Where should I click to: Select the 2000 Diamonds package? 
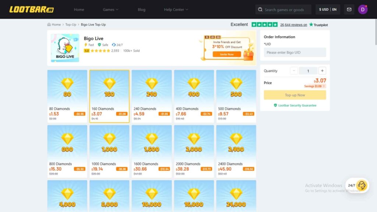194,151
